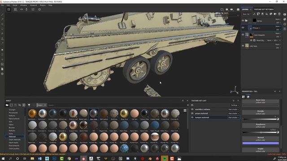Click the Shelf import resource icon
This screenshot has height=161, width=287.
(24, 105)
